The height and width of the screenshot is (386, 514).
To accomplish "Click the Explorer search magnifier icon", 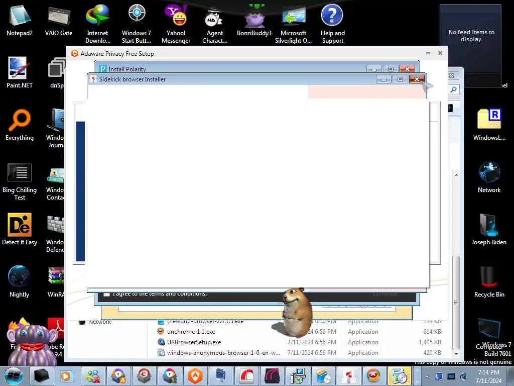I will tap(454, 89).
